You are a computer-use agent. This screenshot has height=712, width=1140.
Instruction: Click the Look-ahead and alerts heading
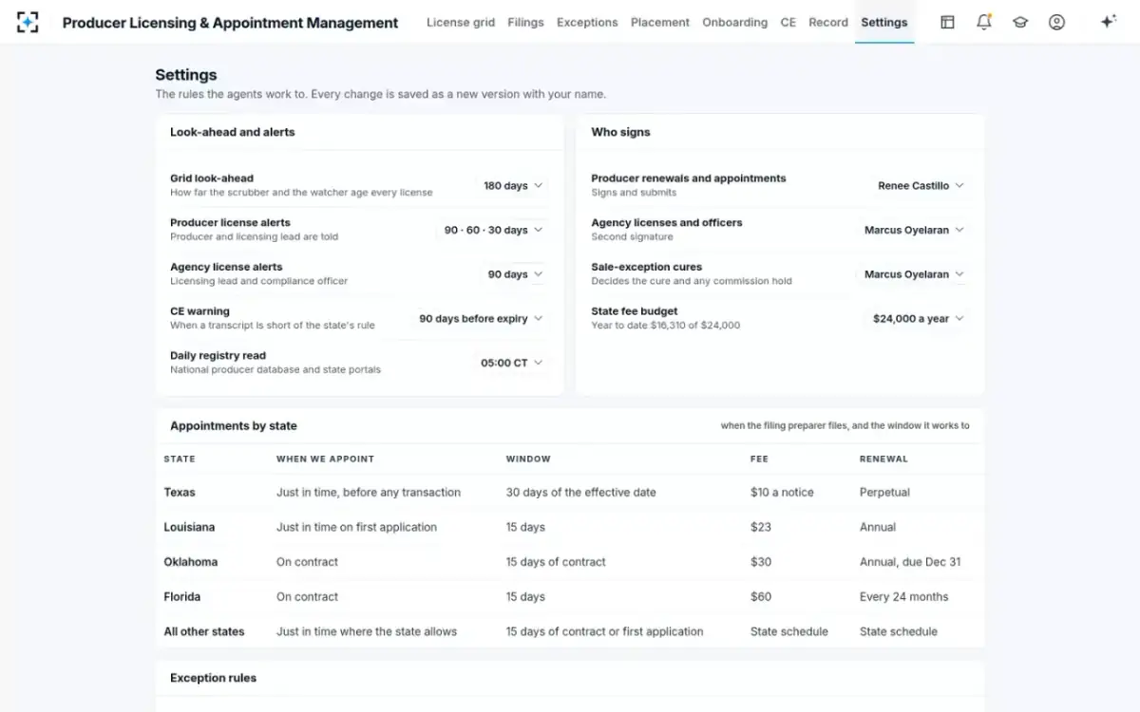(x=233, y=132)
